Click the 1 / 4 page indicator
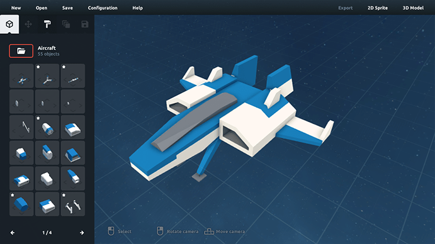 (47, 233)
